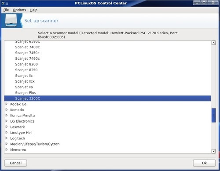Open the Help menu
This screenshot has width=220, height=171.
click(x=33, y=10)
